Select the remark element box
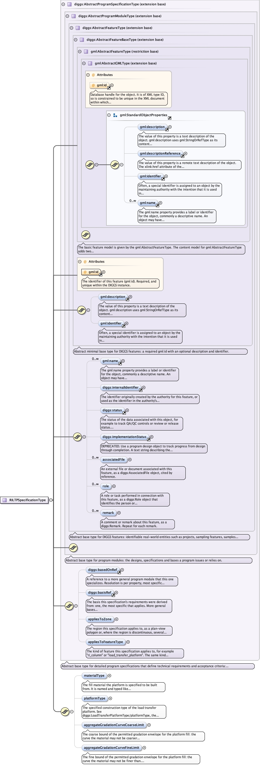 [x=108, y=513]
